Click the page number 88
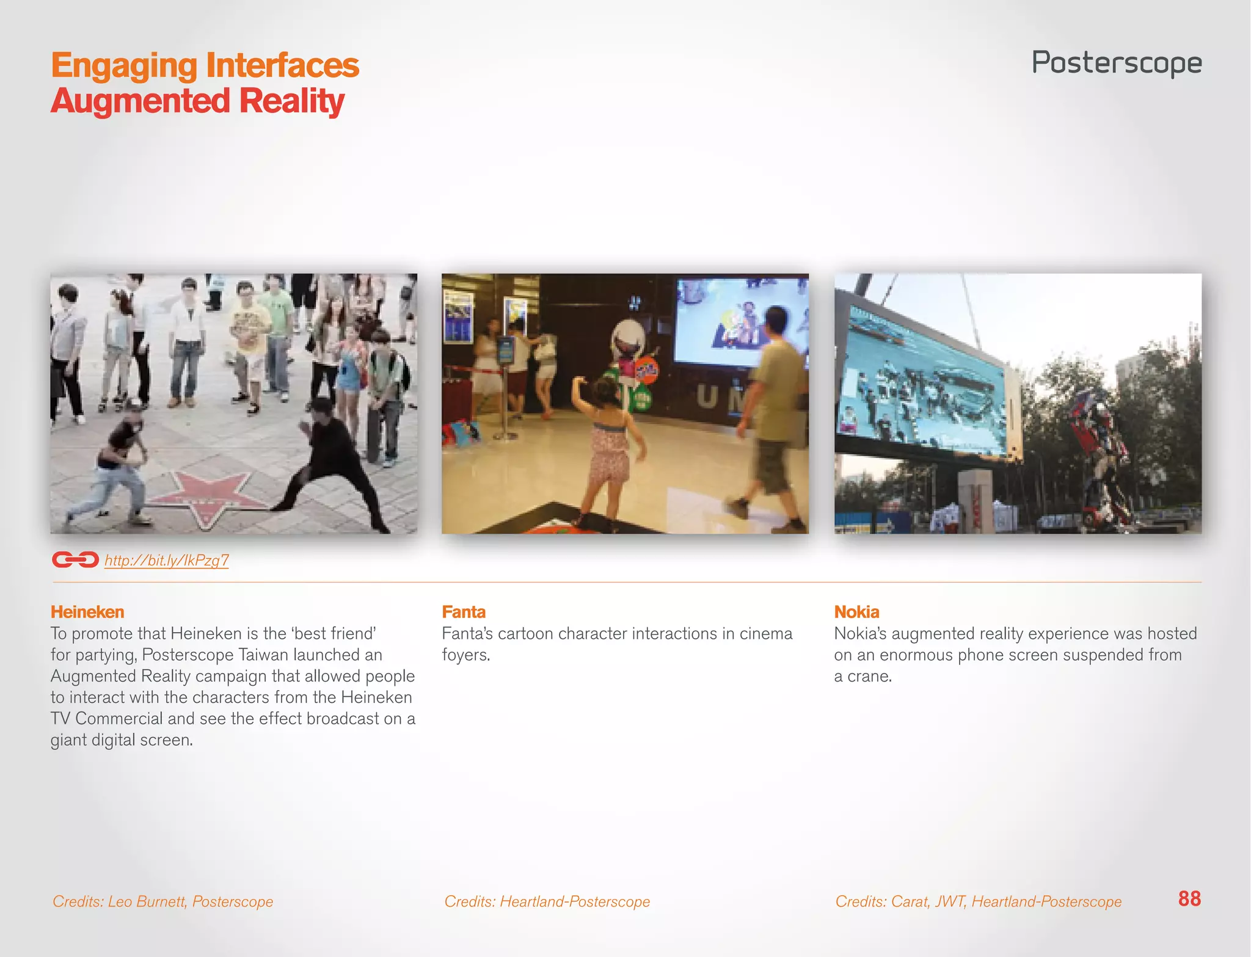1251x957 pixels. (x=1189, y=898)
